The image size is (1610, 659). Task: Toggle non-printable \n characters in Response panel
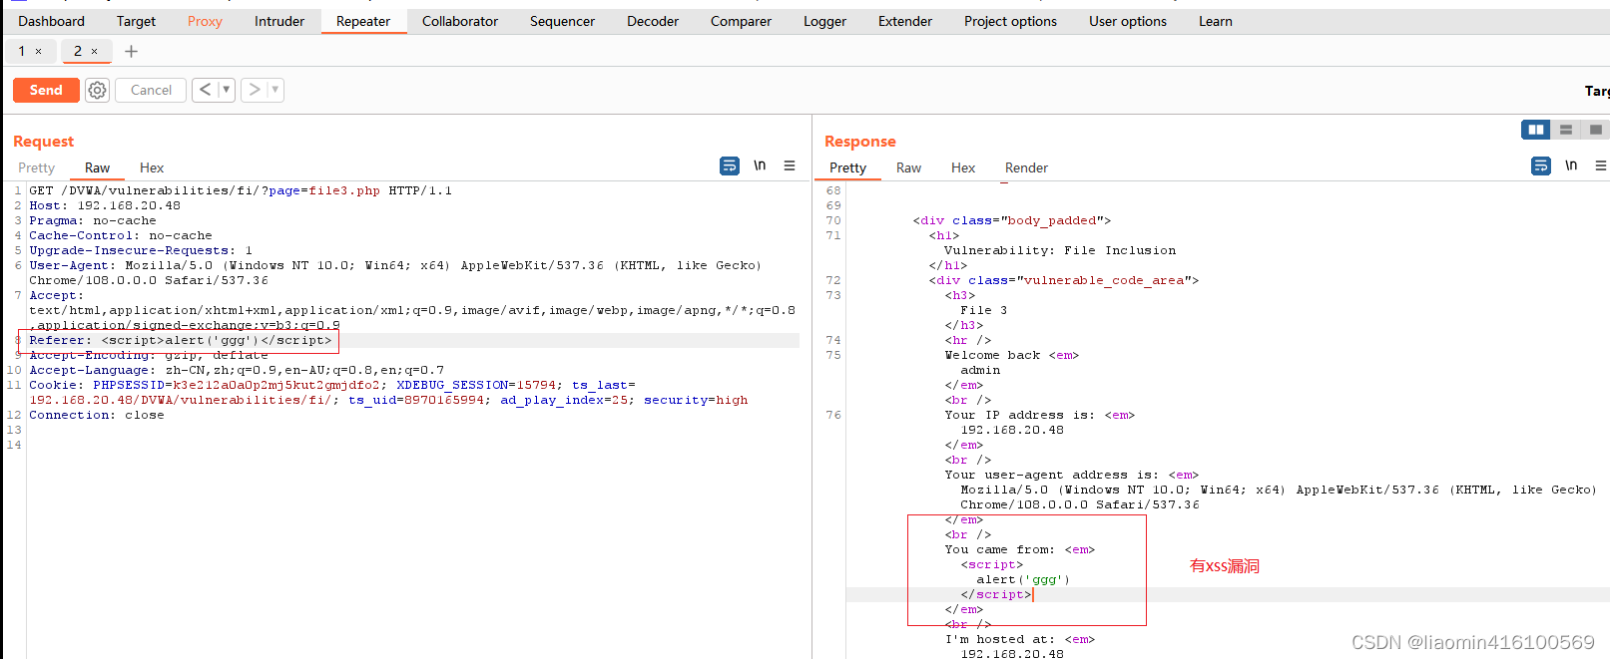click(1571, 165)
